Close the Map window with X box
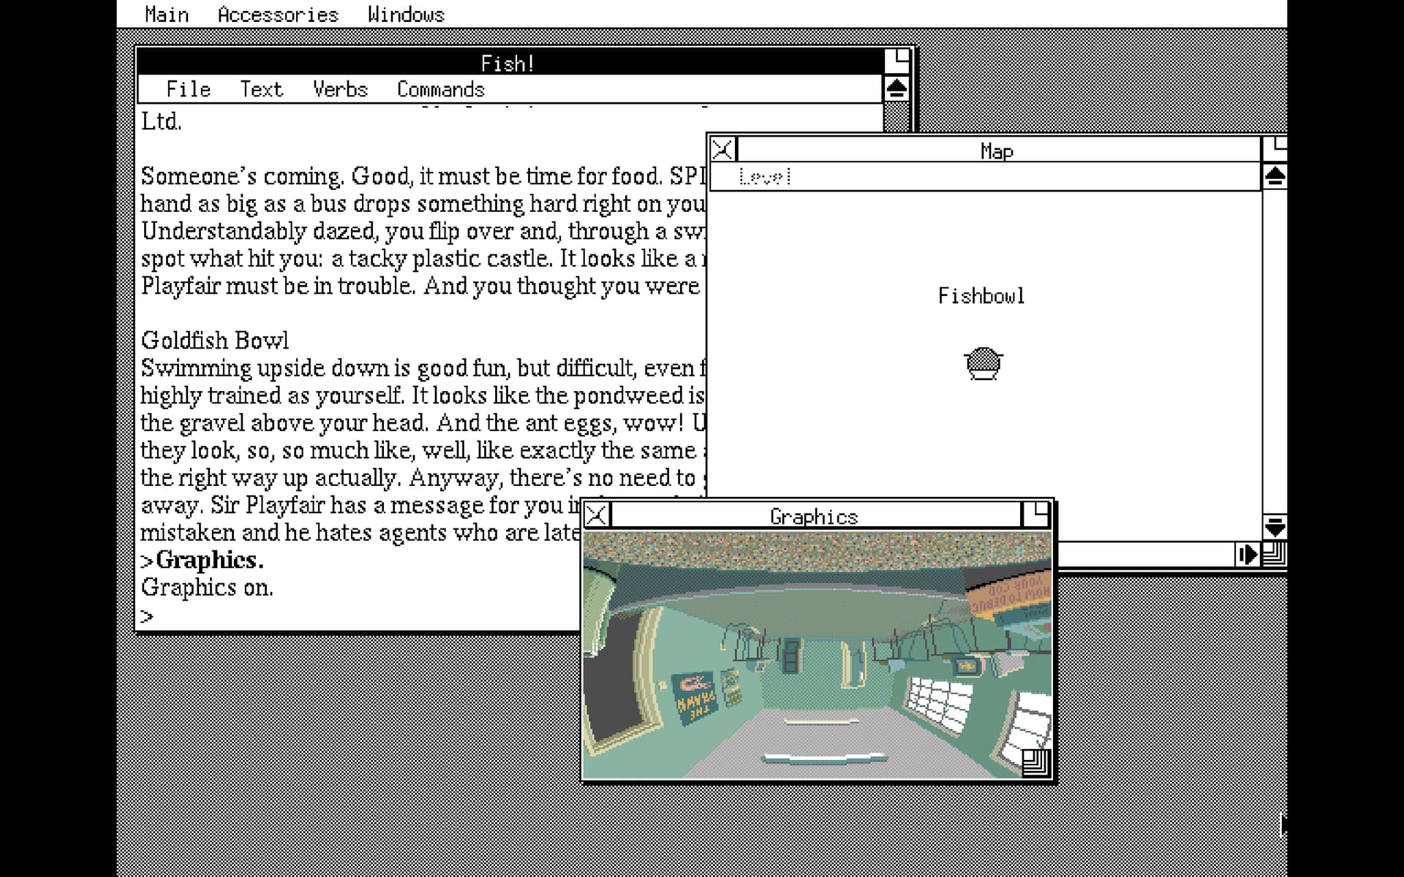The width and height of the screenshot is (1404, 877). [722, 150]
